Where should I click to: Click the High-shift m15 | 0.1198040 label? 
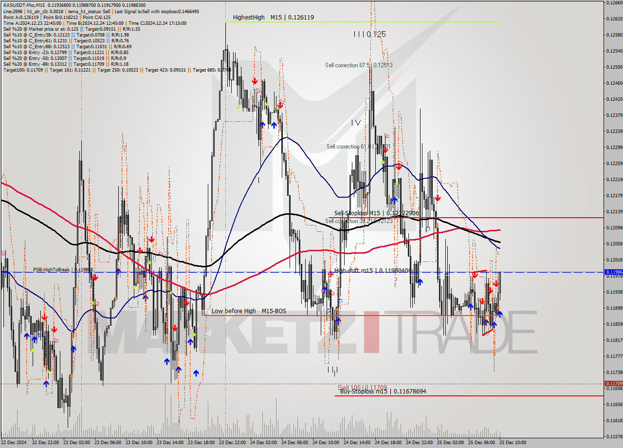373,270
